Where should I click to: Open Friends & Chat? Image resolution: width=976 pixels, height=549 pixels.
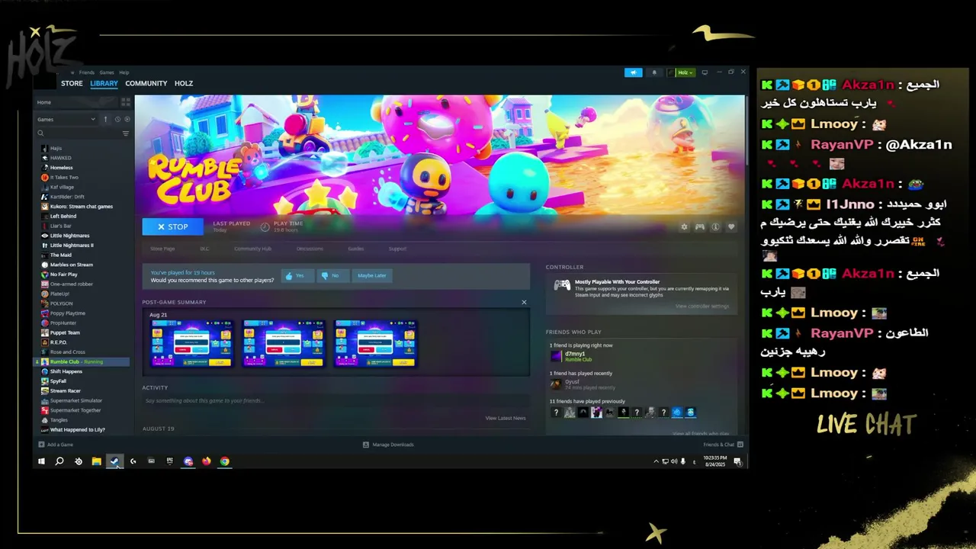click(x=723, y=445)
